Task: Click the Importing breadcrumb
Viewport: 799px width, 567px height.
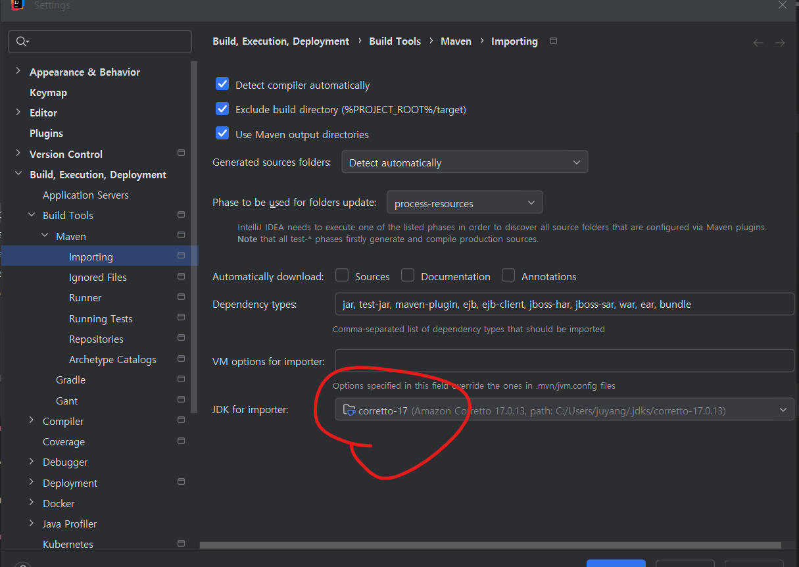Action: tap(514, 41)
